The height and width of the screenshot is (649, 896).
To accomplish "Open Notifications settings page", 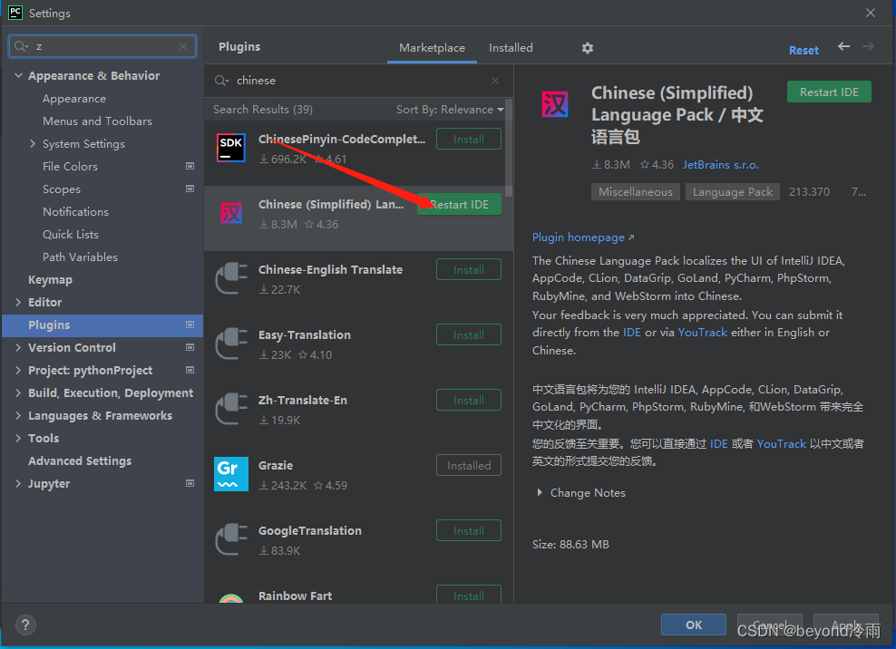I will pyautogui.click(x=75, y=212).
